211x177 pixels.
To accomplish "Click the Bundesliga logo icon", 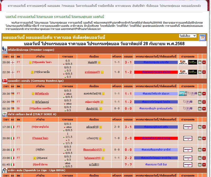I will tap(4, 81).
